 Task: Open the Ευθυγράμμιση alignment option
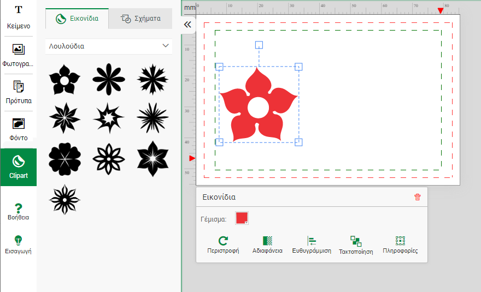[x=312, y=245]
